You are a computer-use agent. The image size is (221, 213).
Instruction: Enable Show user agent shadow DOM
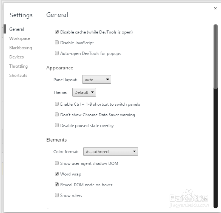pyautogui.click(x=57, y=163)
